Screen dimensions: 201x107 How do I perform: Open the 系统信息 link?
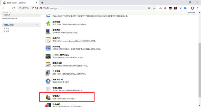[x=56, y=30]
